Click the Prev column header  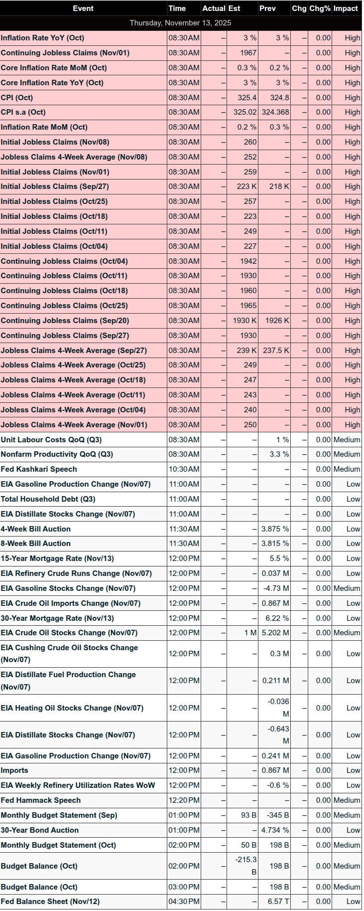[267, 8]
